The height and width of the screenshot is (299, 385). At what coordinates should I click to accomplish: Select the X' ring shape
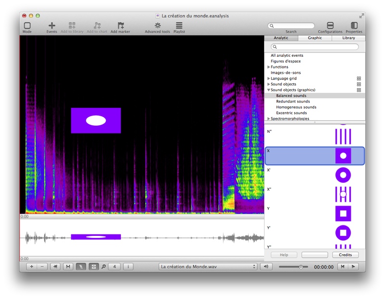coord(343,175)
